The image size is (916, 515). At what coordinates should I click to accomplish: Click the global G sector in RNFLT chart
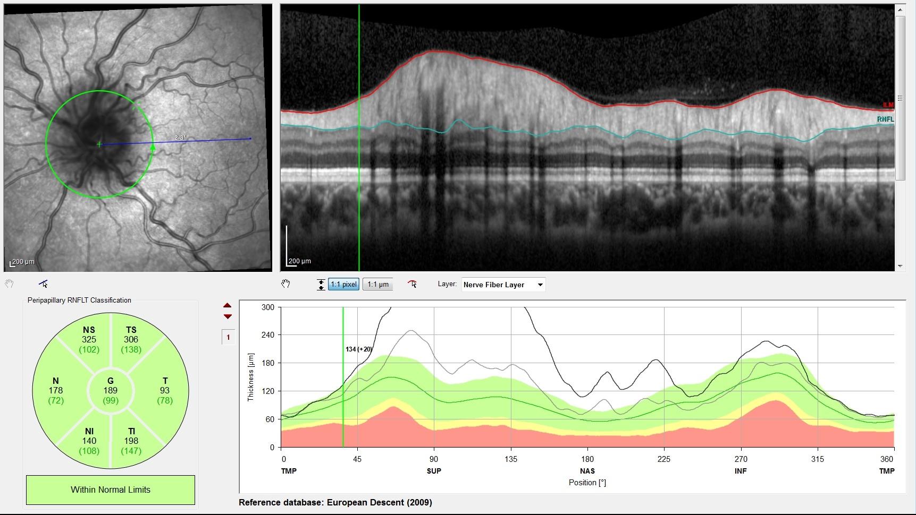coord(111,390)
